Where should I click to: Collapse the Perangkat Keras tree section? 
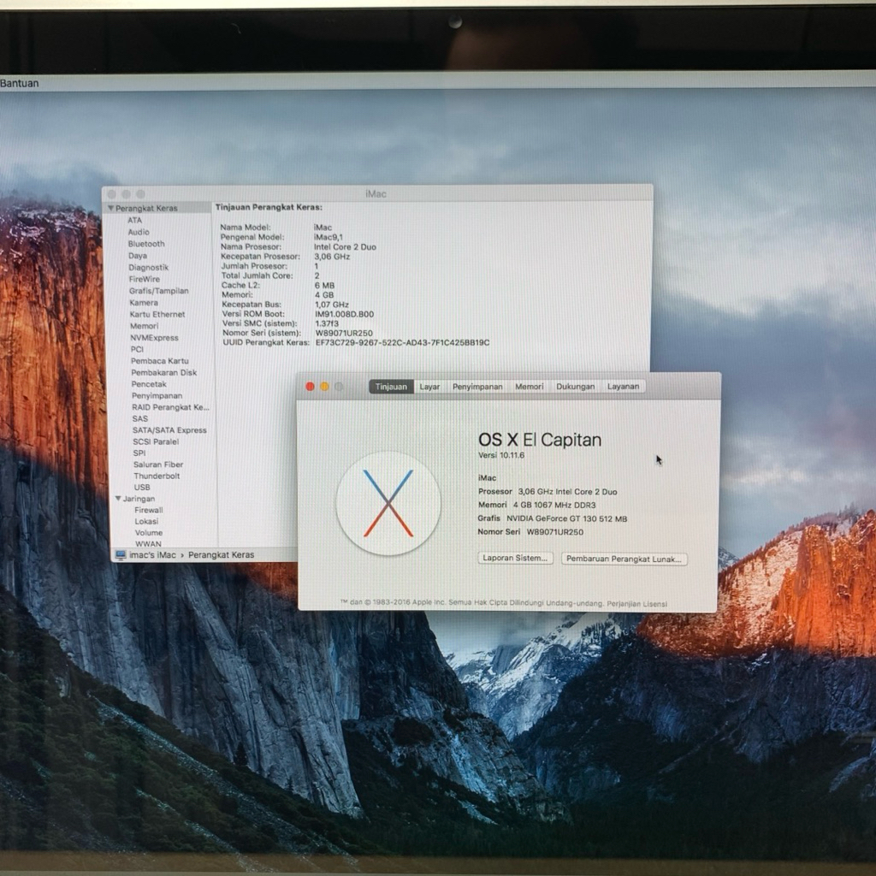click(x=110, y=208)
